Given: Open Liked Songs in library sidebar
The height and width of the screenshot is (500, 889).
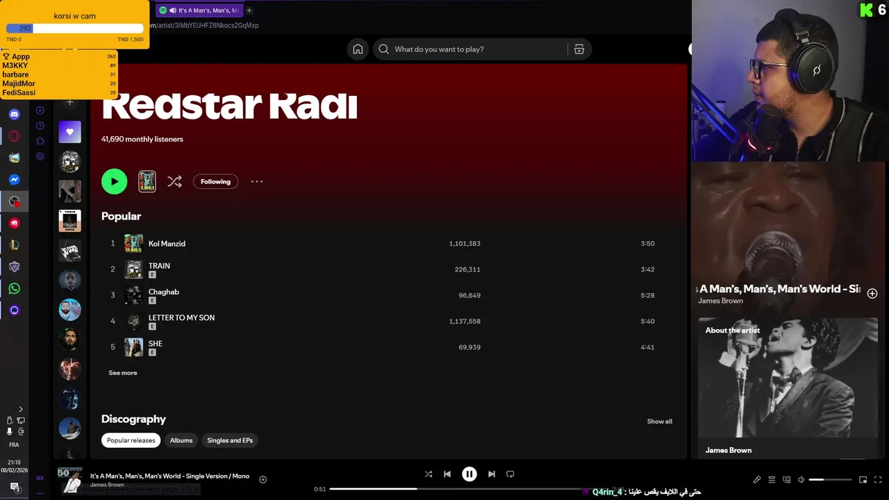Looking at the screenshot, I should (69, 132).
